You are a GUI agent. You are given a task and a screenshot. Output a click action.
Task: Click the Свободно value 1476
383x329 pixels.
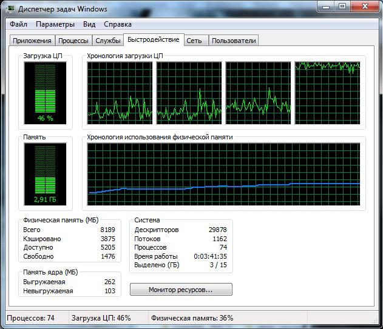click(x=108, y=256)
